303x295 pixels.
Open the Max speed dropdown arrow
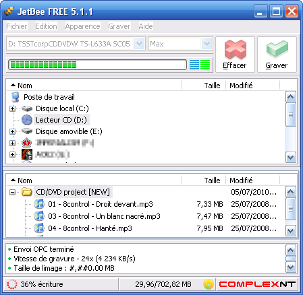(x=206, y=44)
